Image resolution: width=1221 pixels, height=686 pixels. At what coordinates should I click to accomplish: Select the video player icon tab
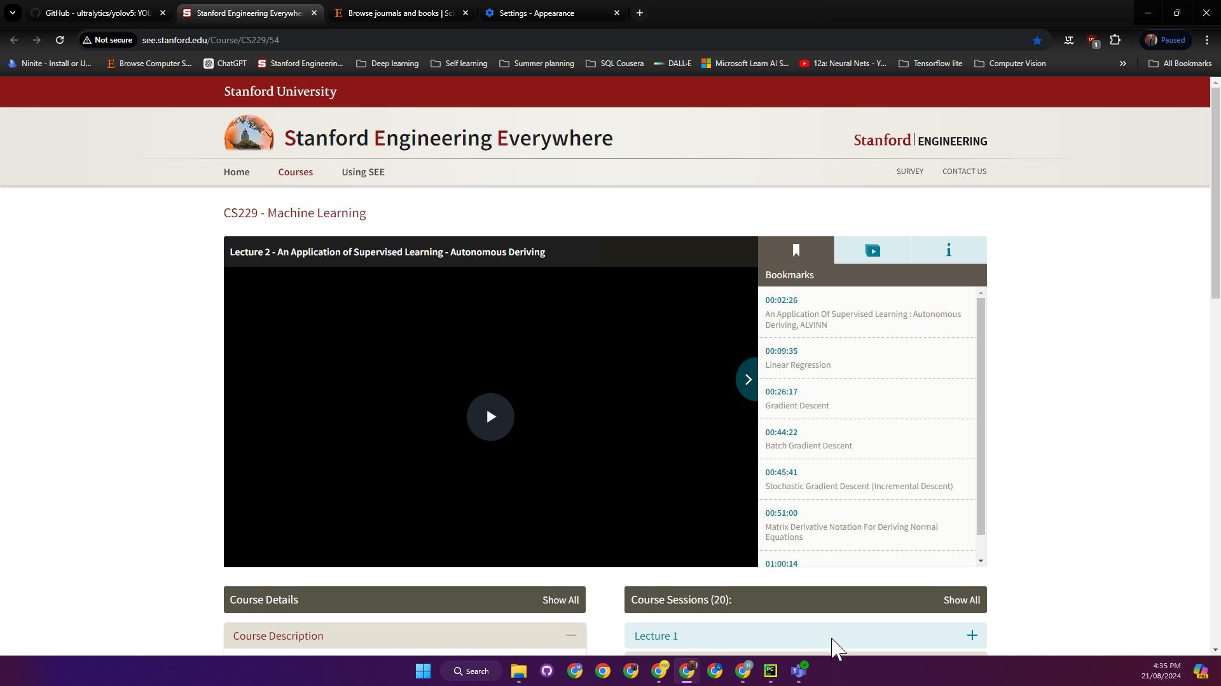pos(872,250)
